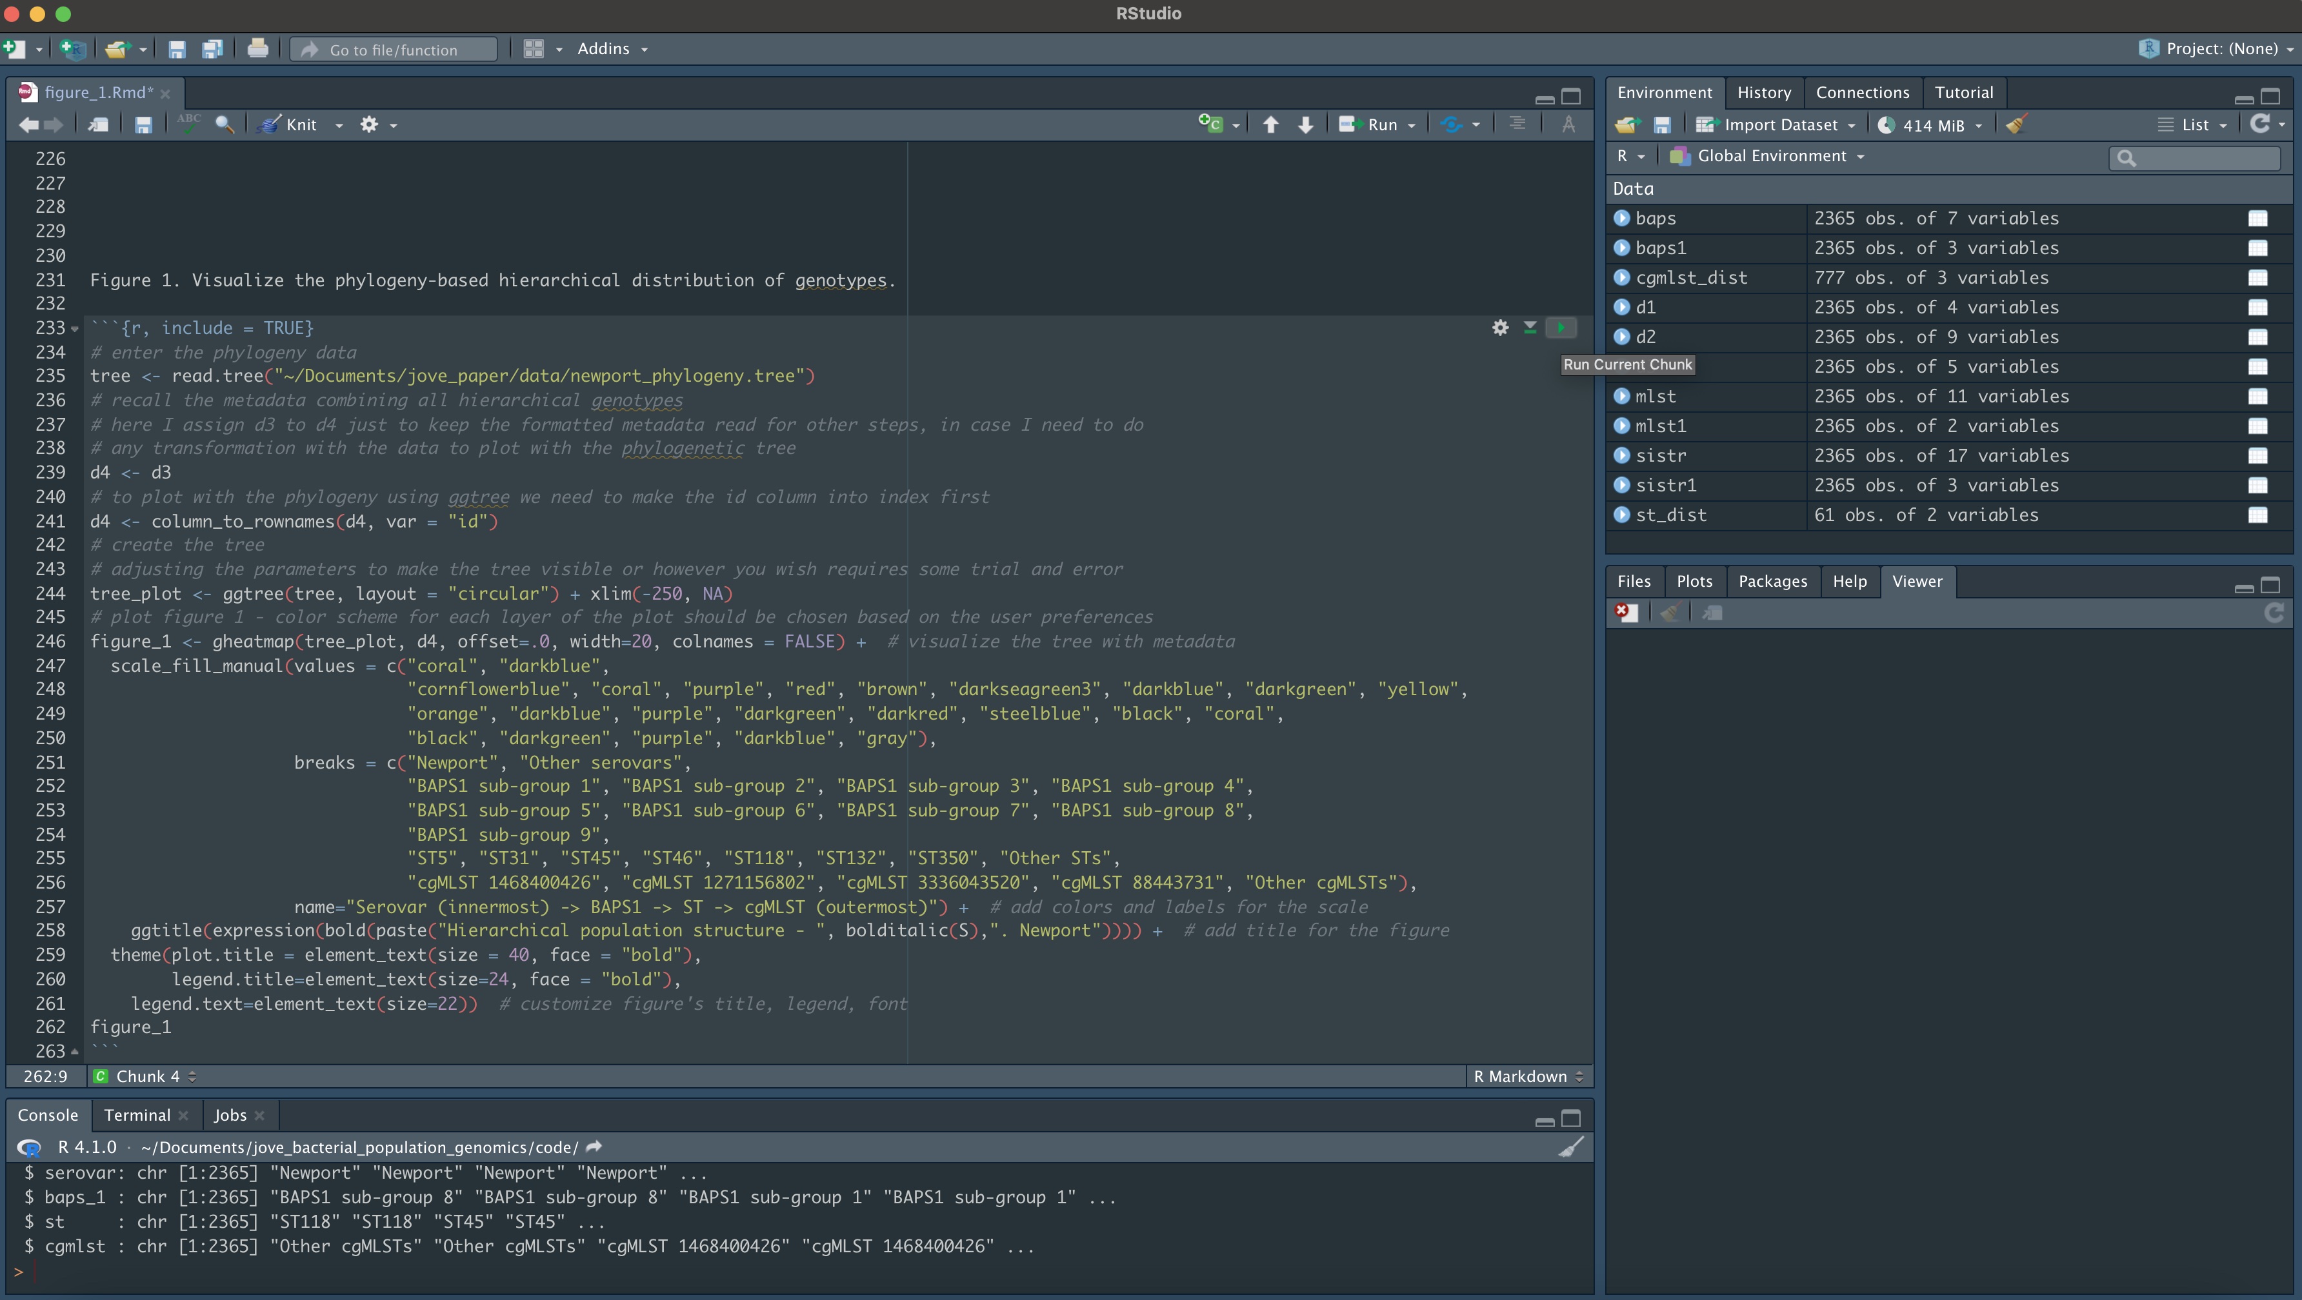Switch to the History tab
This screenshot has height=1300, width=2302.
click(x=1763, y=93)
